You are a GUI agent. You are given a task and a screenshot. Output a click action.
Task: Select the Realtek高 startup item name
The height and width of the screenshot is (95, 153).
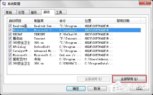pyautogui.click(x=22, y=26)
